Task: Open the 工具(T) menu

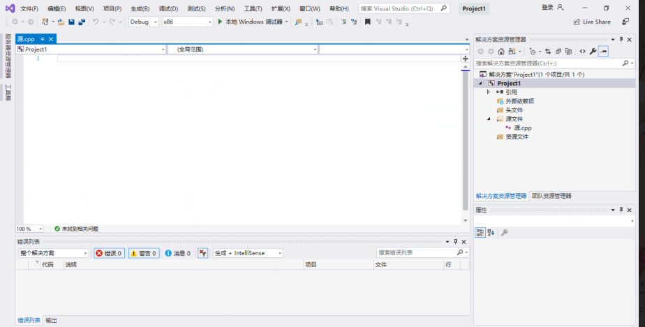Action: click(253, 8)
